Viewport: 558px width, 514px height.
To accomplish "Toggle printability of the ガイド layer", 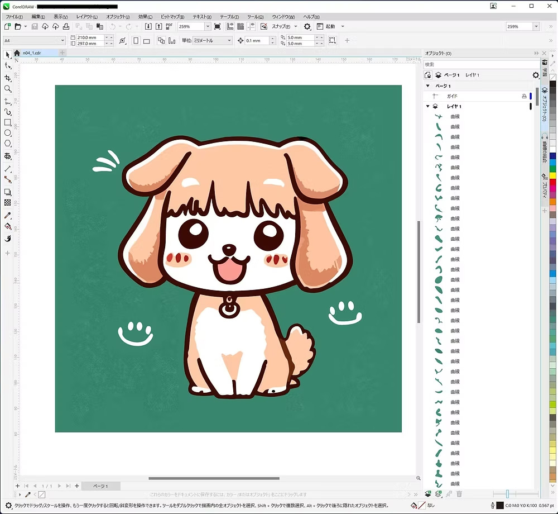I will [x=524, y=95].
